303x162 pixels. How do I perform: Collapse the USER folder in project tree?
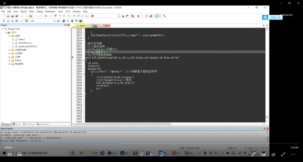tap(9, 36)
